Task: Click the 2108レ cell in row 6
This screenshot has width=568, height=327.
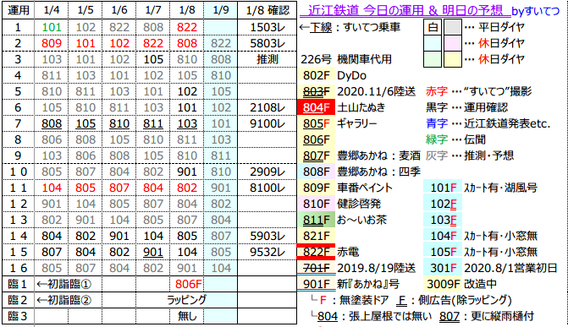Action: (267, 107)
